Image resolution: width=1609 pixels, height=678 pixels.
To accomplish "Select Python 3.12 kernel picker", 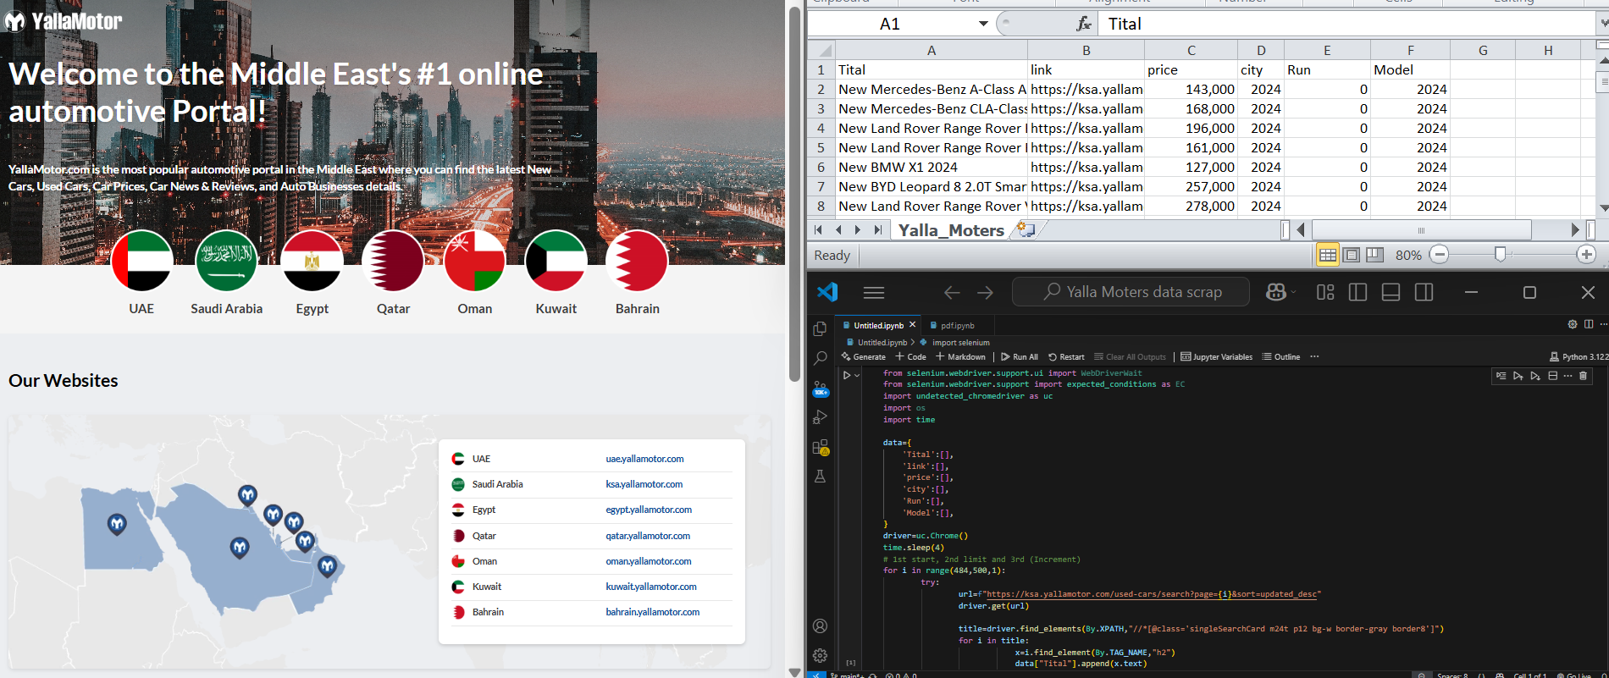I will [1579, 357].
